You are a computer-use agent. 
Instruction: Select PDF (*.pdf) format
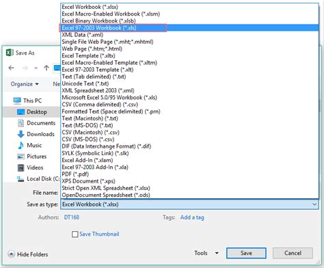[189, 174]
